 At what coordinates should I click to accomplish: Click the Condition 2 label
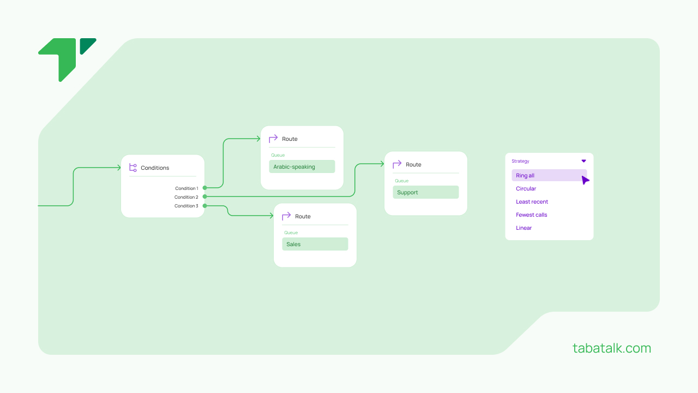click(x=186, y=197)
